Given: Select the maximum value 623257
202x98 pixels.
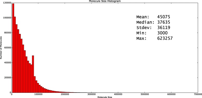Looking at the screenshot, I should coord(165,38).
